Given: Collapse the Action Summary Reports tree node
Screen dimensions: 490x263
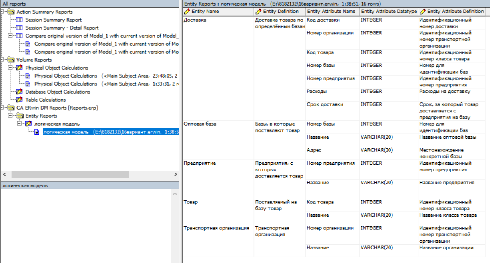Looking at the screenshot, I should click(x=3, y=12).
